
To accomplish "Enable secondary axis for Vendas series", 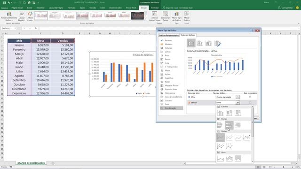I will [250, 103].
